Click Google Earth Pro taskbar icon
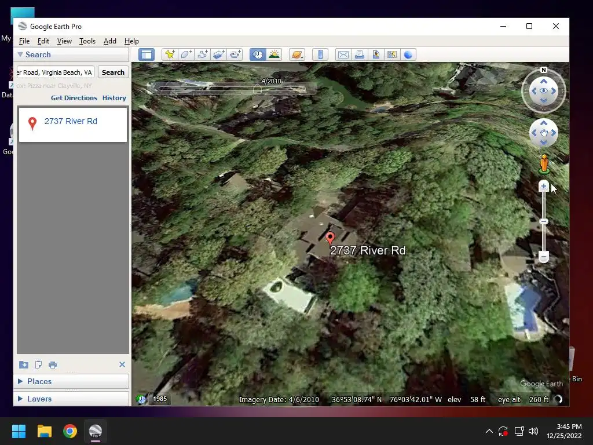 click(96, 431)
